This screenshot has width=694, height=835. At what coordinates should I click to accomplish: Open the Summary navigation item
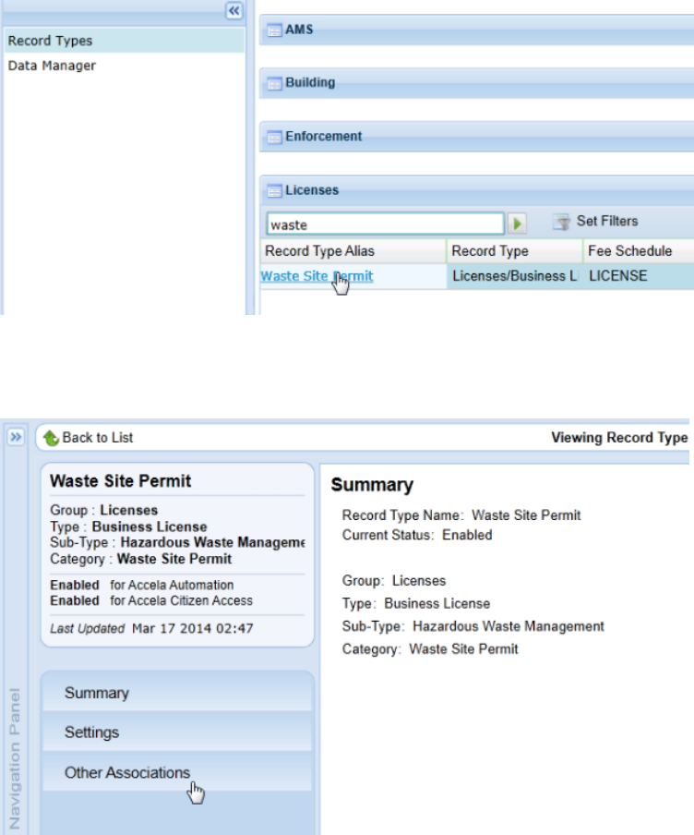coord(177,693)
